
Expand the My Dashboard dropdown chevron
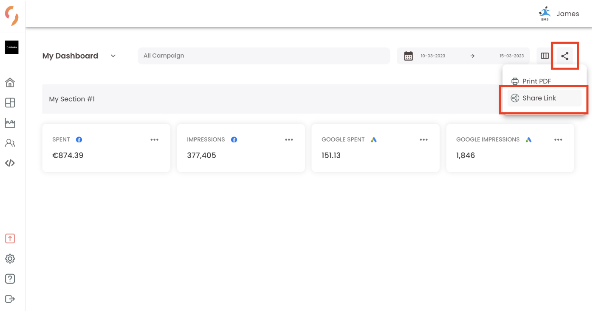coord(113,56)
